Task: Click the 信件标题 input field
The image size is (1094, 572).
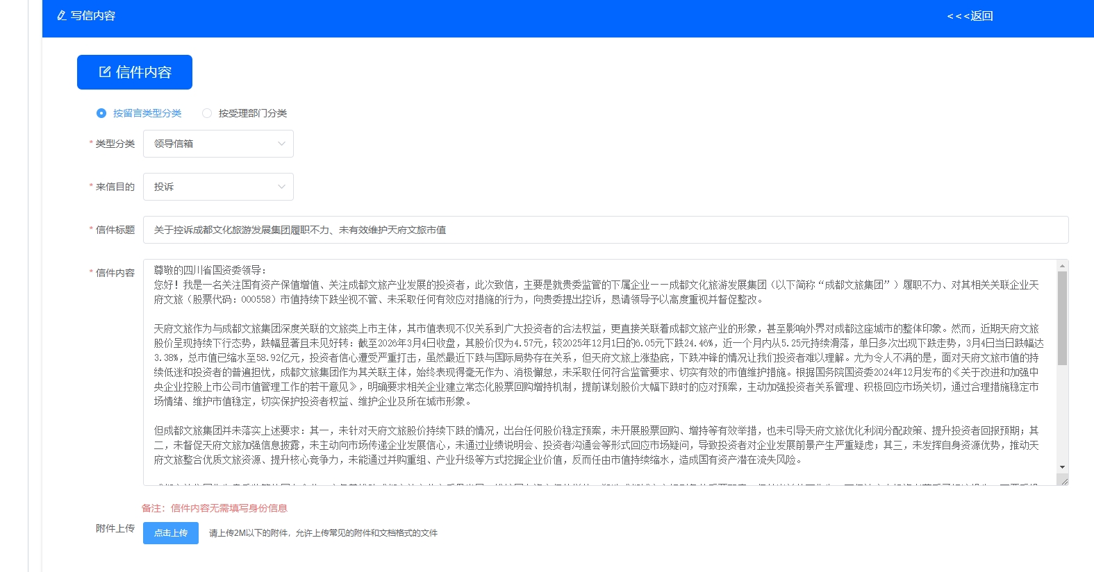Action: click(x=606, y=230)
